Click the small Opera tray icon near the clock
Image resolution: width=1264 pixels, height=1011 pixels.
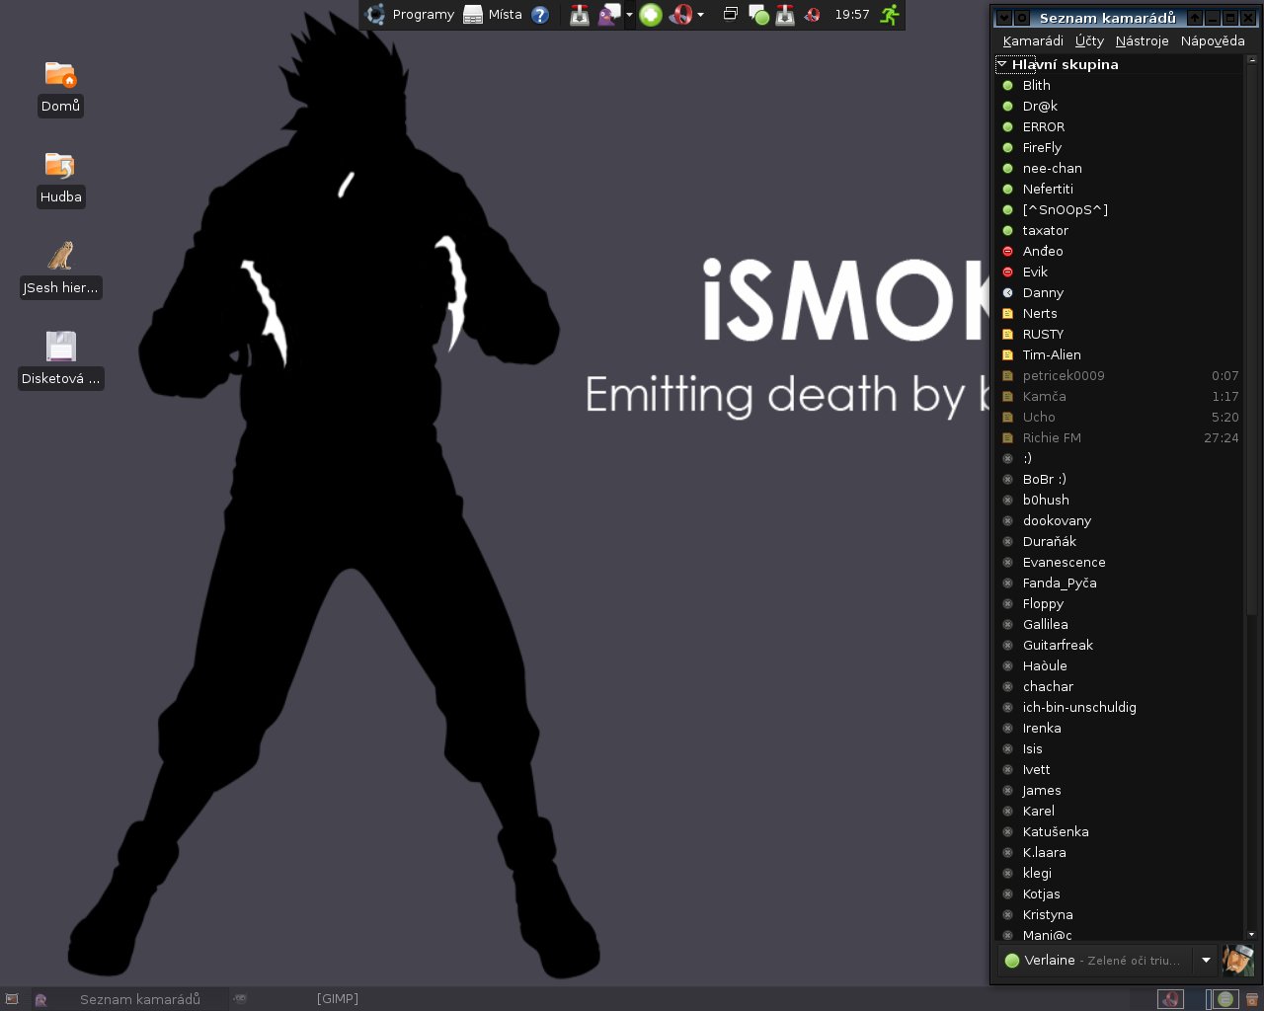pos(812,15)
